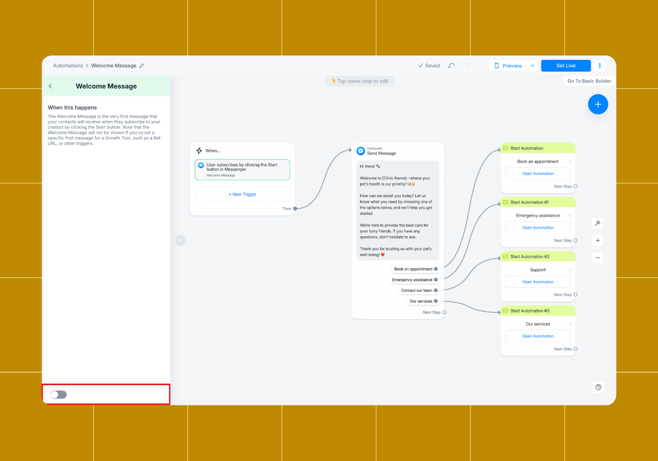Remove Emergency assistance with its x icon

pos(570,216)
